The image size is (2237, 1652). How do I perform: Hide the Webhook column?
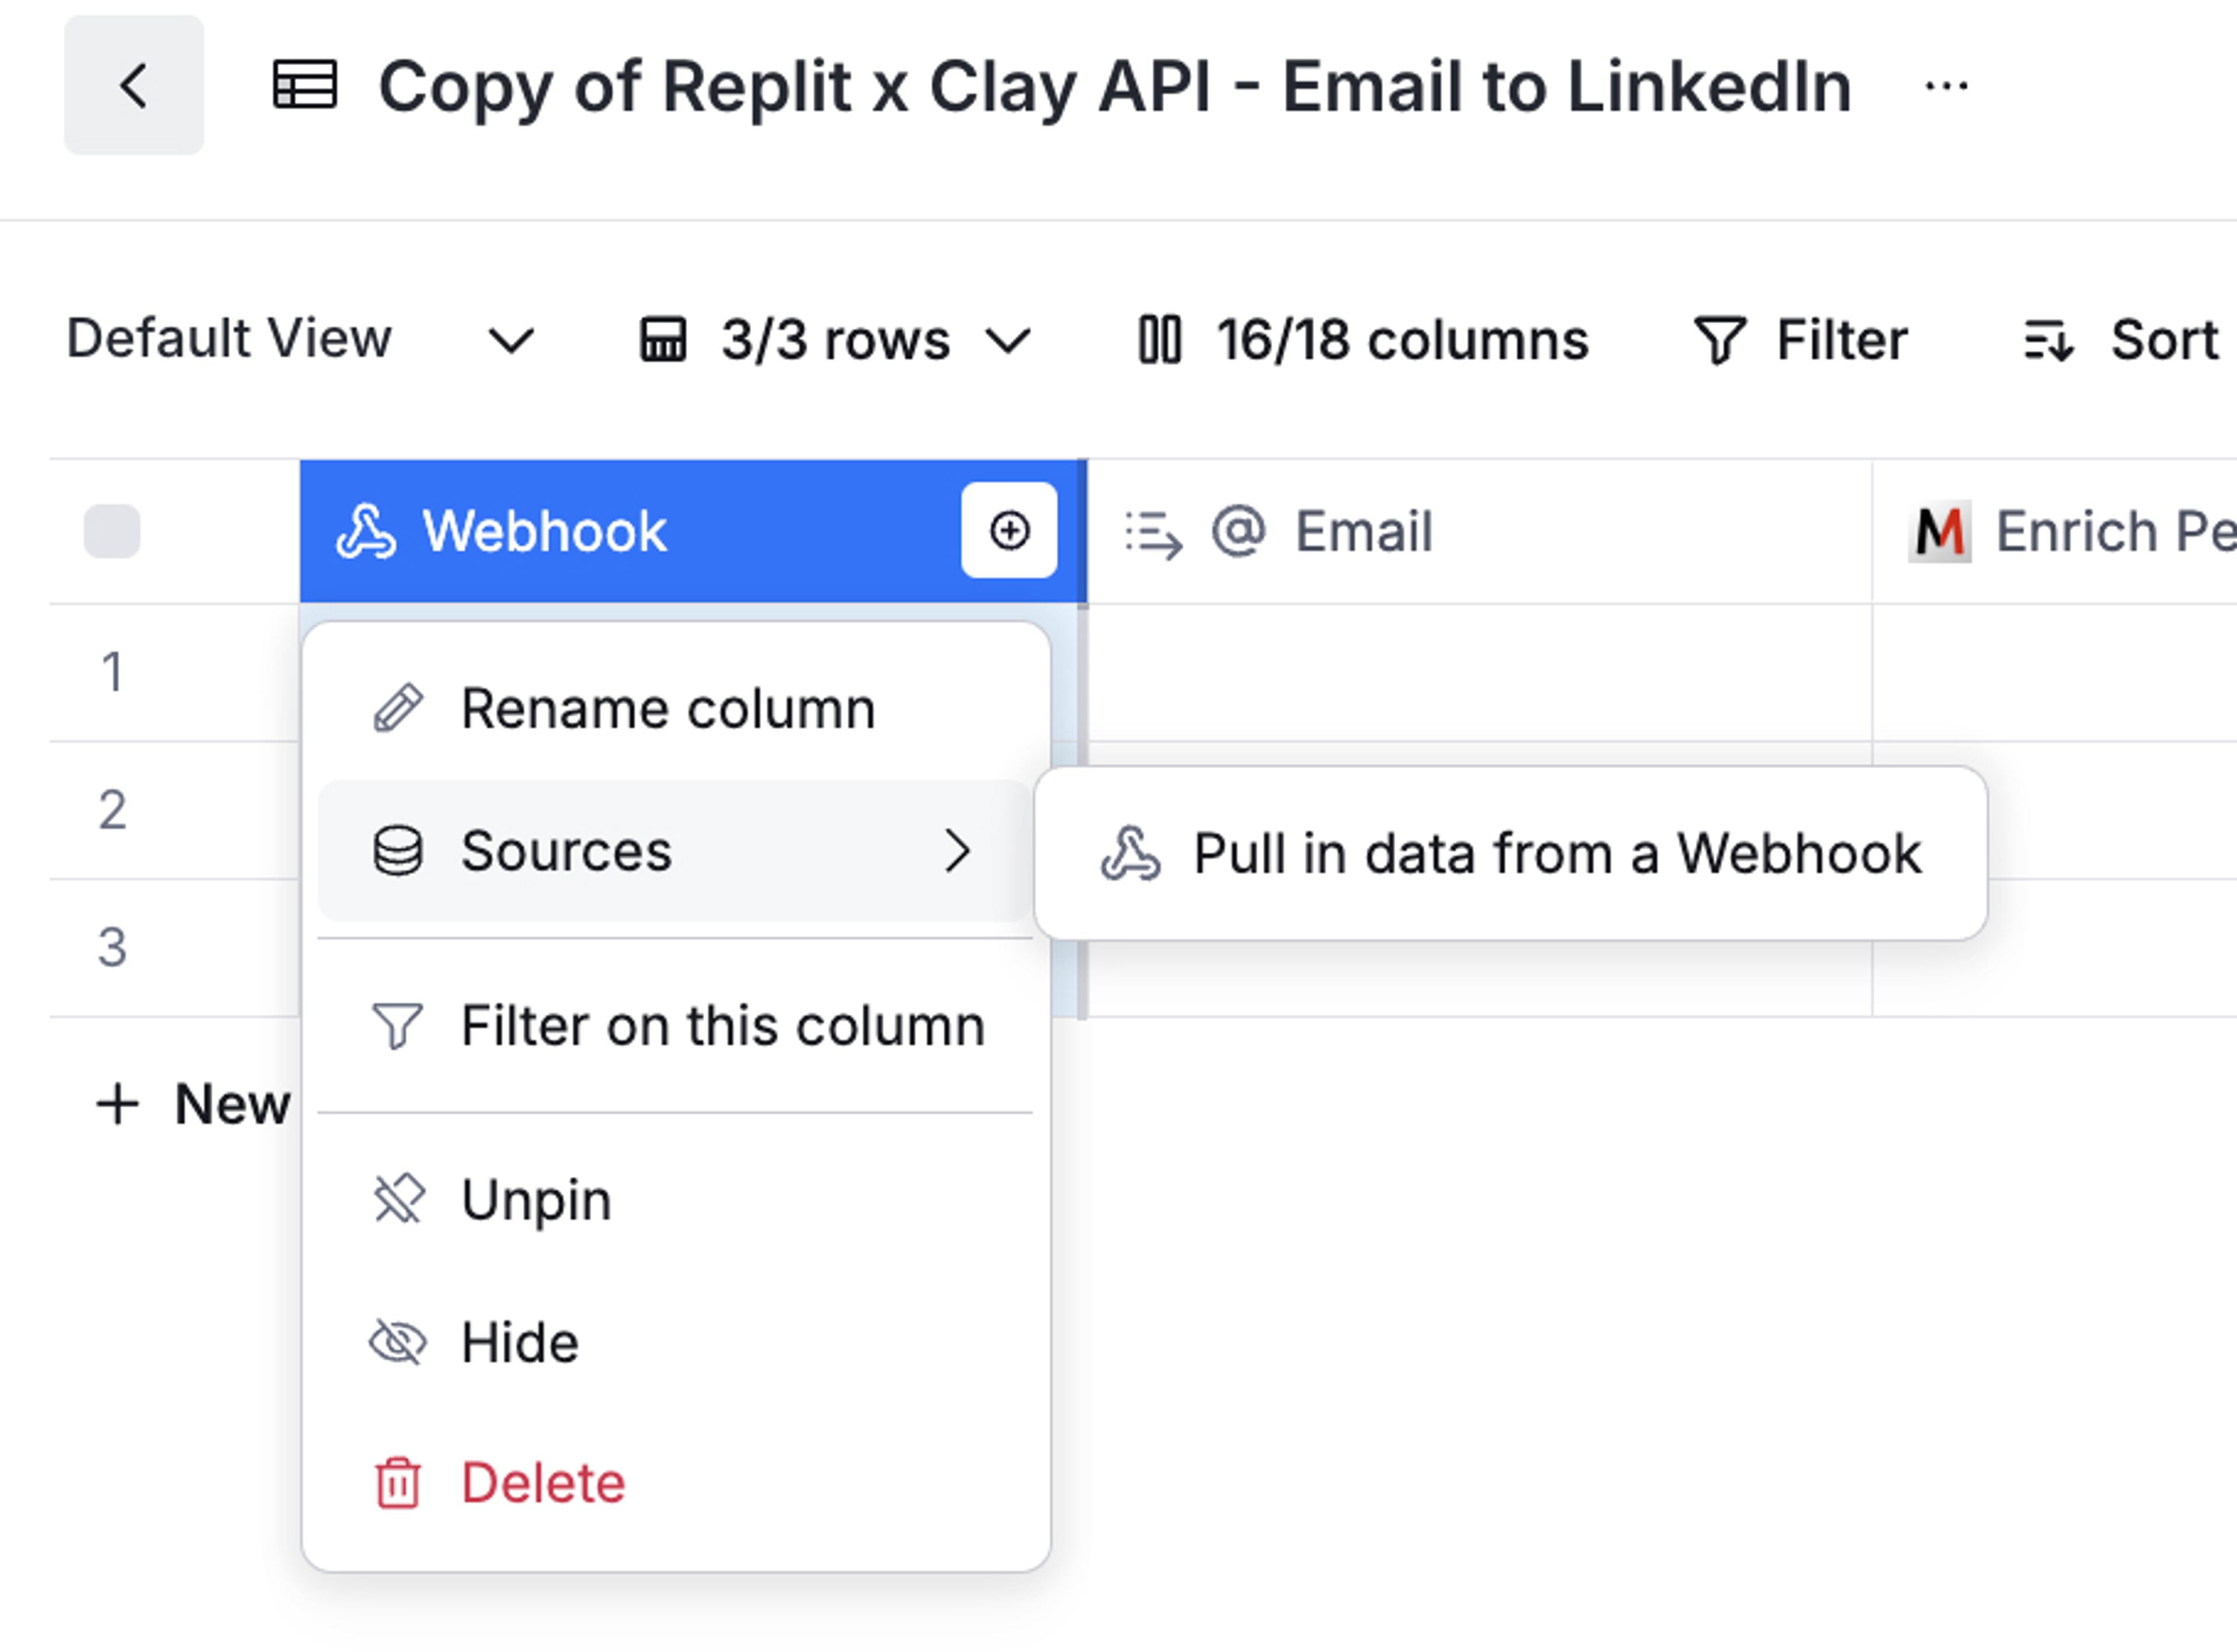click(x=520, y=1342)
